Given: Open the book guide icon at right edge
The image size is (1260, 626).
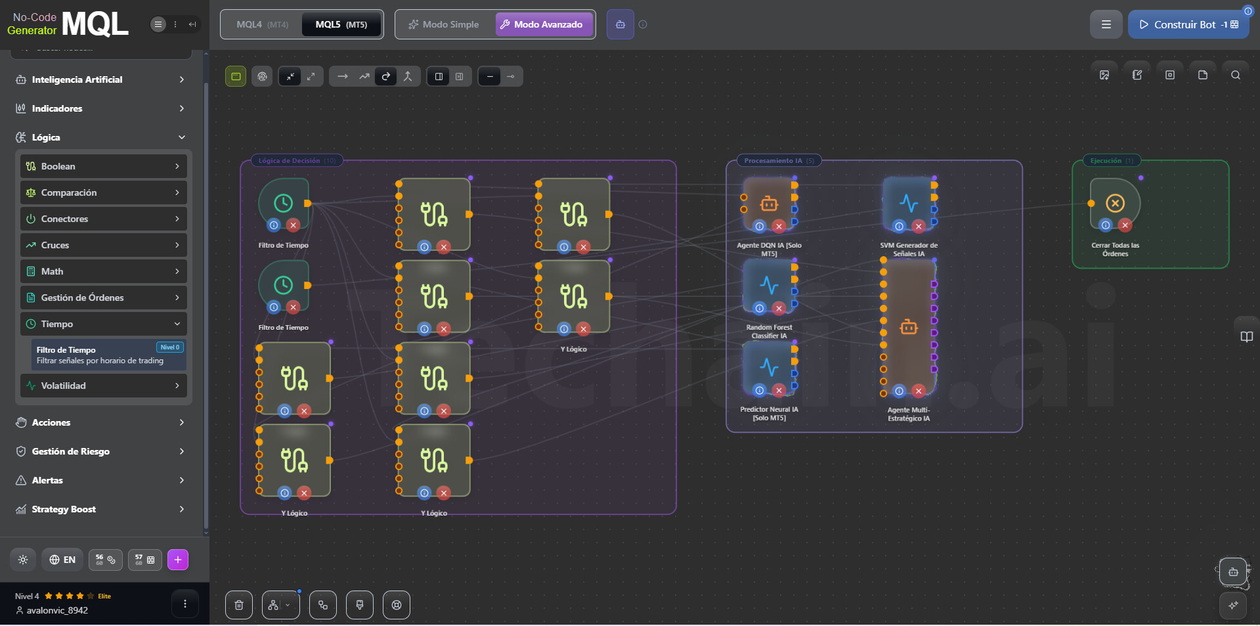Looking at the screenshot, I should pos(1246,337).
